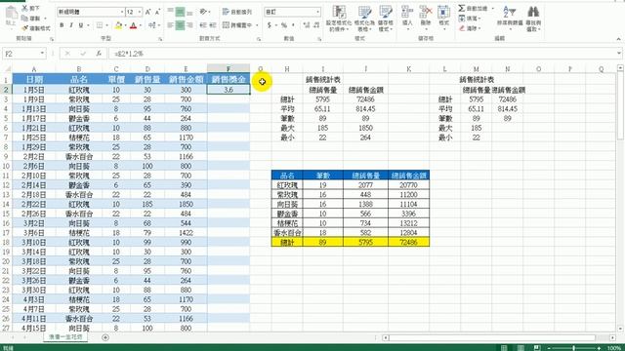Viewport: 625px width, 351px height.
Task: Decrease indent icon
Action: point(203,25)
